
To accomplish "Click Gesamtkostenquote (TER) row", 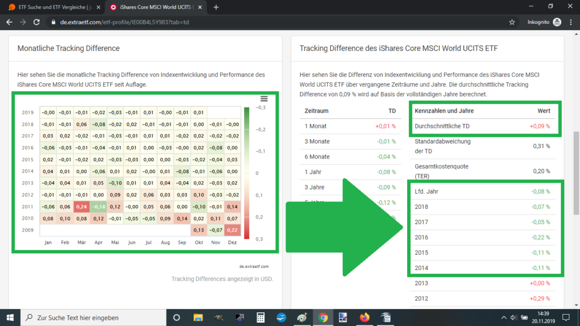I will 483,171.
